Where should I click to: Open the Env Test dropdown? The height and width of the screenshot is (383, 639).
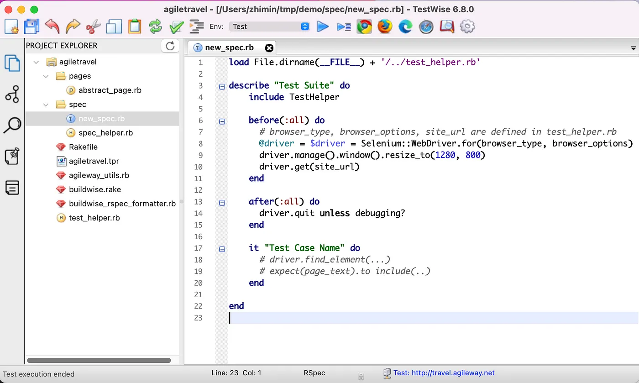tap(269, 26)
